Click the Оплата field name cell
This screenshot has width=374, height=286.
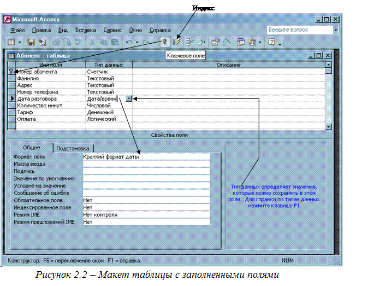51,119
